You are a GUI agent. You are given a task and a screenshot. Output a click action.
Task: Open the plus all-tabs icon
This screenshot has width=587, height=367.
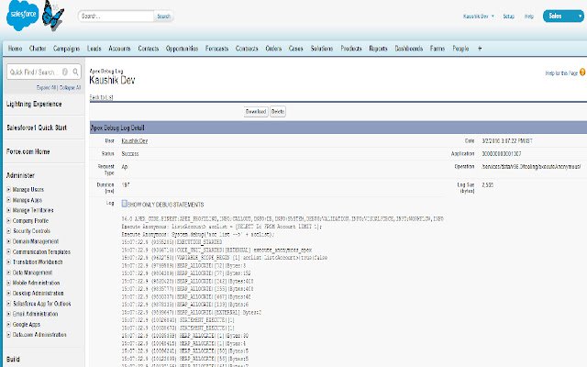tap(480, 49)
